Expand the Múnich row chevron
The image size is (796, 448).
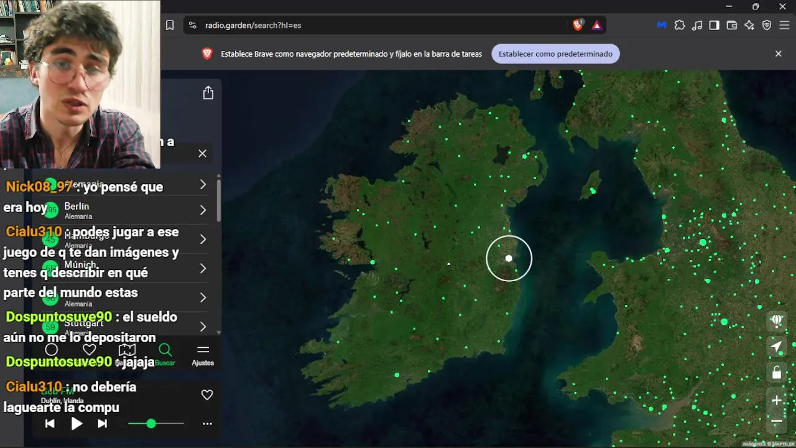tap(203, 268)
